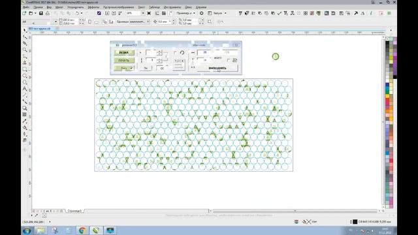The height and width of the screenshot is (235, 418).
Task: Pick the black swatch in color palette
Action: 387,43
